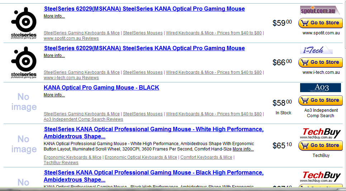This screenshot has width=346, height=191.
Task: Open SteelSeries Gaming Keyboards & Mice in the i-tech listing
Action: coord(82,72)
